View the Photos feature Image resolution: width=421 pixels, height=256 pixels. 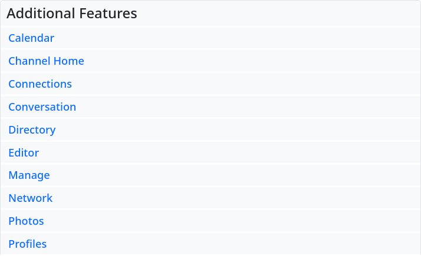(x=26, y=221)
